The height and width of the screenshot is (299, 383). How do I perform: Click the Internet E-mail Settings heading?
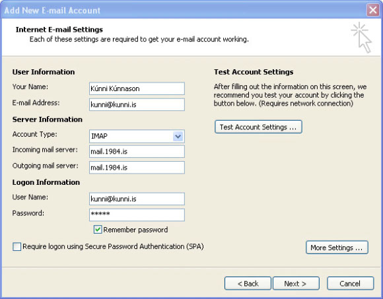[x=59, y=30]
